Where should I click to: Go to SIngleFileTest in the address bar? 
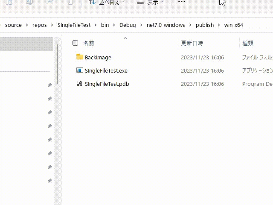point(74,25)
